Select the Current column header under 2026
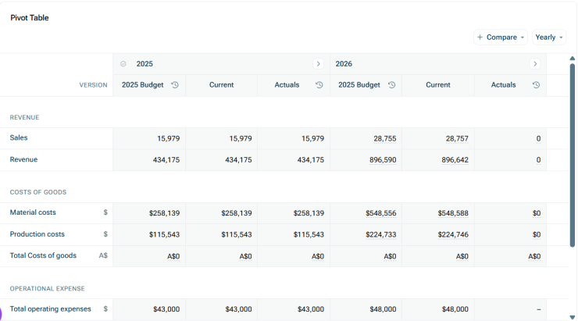This screenshot has height=321, width=578. (x=437, y=85)
